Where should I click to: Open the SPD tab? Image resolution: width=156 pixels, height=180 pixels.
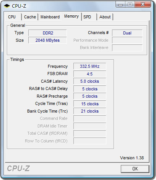click(x=89, y=17)
